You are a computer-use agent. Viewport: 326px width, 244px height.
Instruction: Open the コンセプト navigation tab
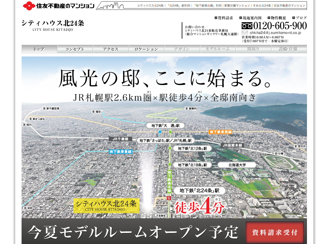click(75, 49)
